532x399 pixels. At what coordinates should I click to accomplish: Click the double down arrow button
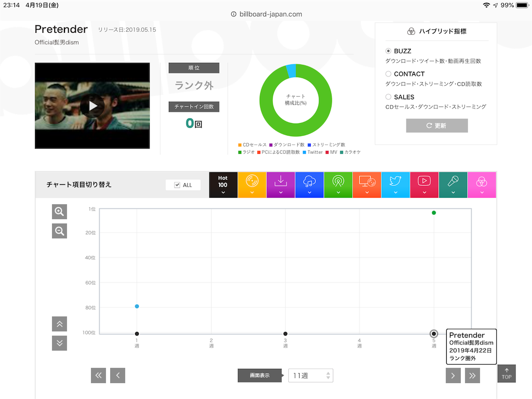59,343
